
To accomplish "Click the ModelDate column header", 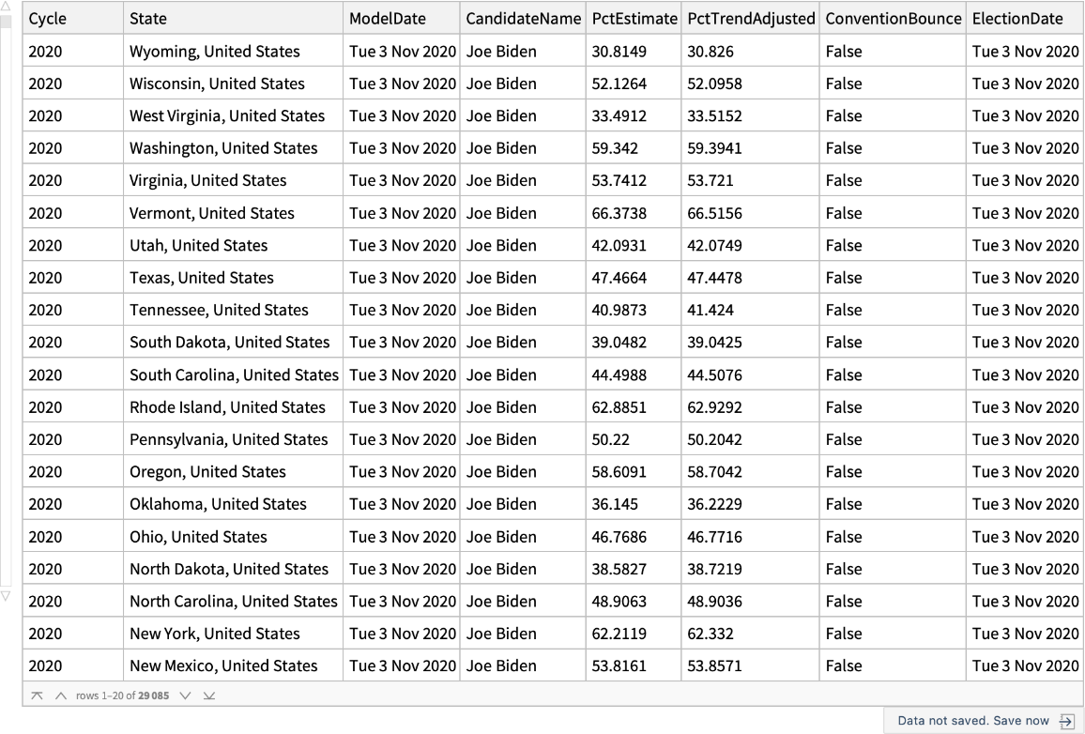I will click(388, 19).
